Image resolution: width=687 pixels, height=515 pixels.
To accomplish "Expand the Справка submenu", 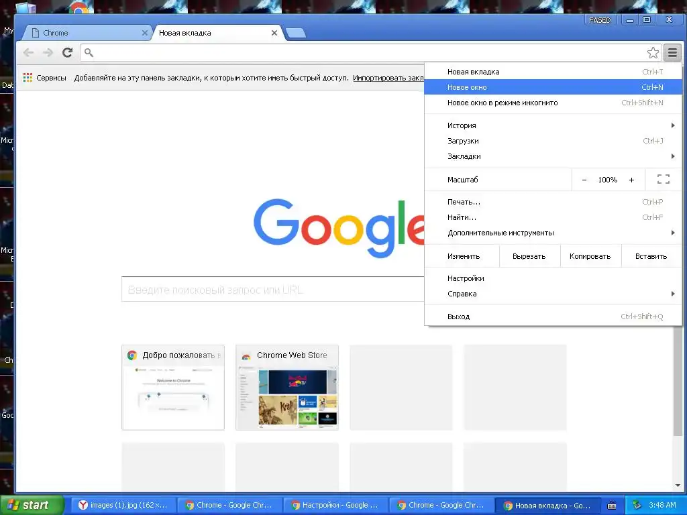I will pos(553,294).
